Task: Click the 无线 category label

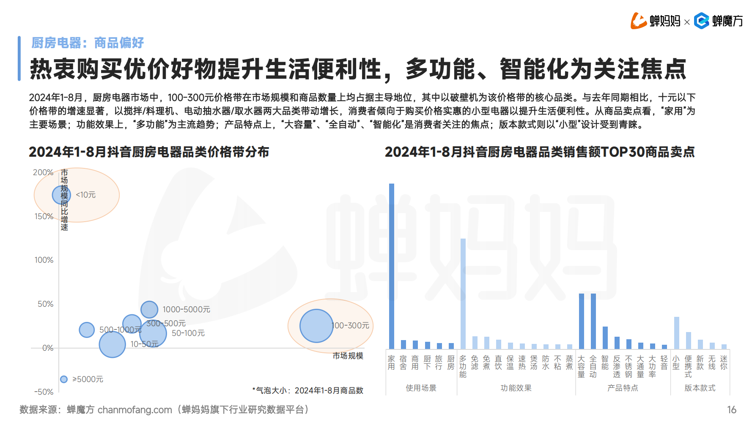Action: (x=712, y=363)
